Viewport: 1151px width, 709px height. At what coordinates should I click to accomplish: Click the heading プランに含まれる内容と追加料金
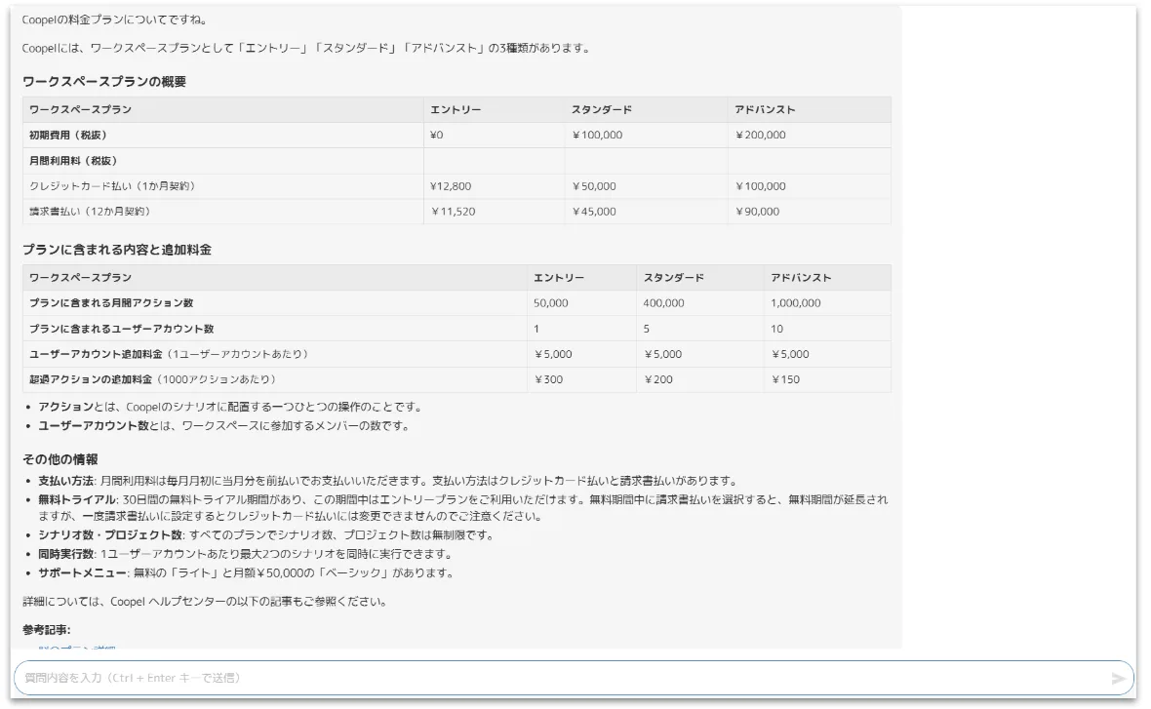[x=117, y=250]
